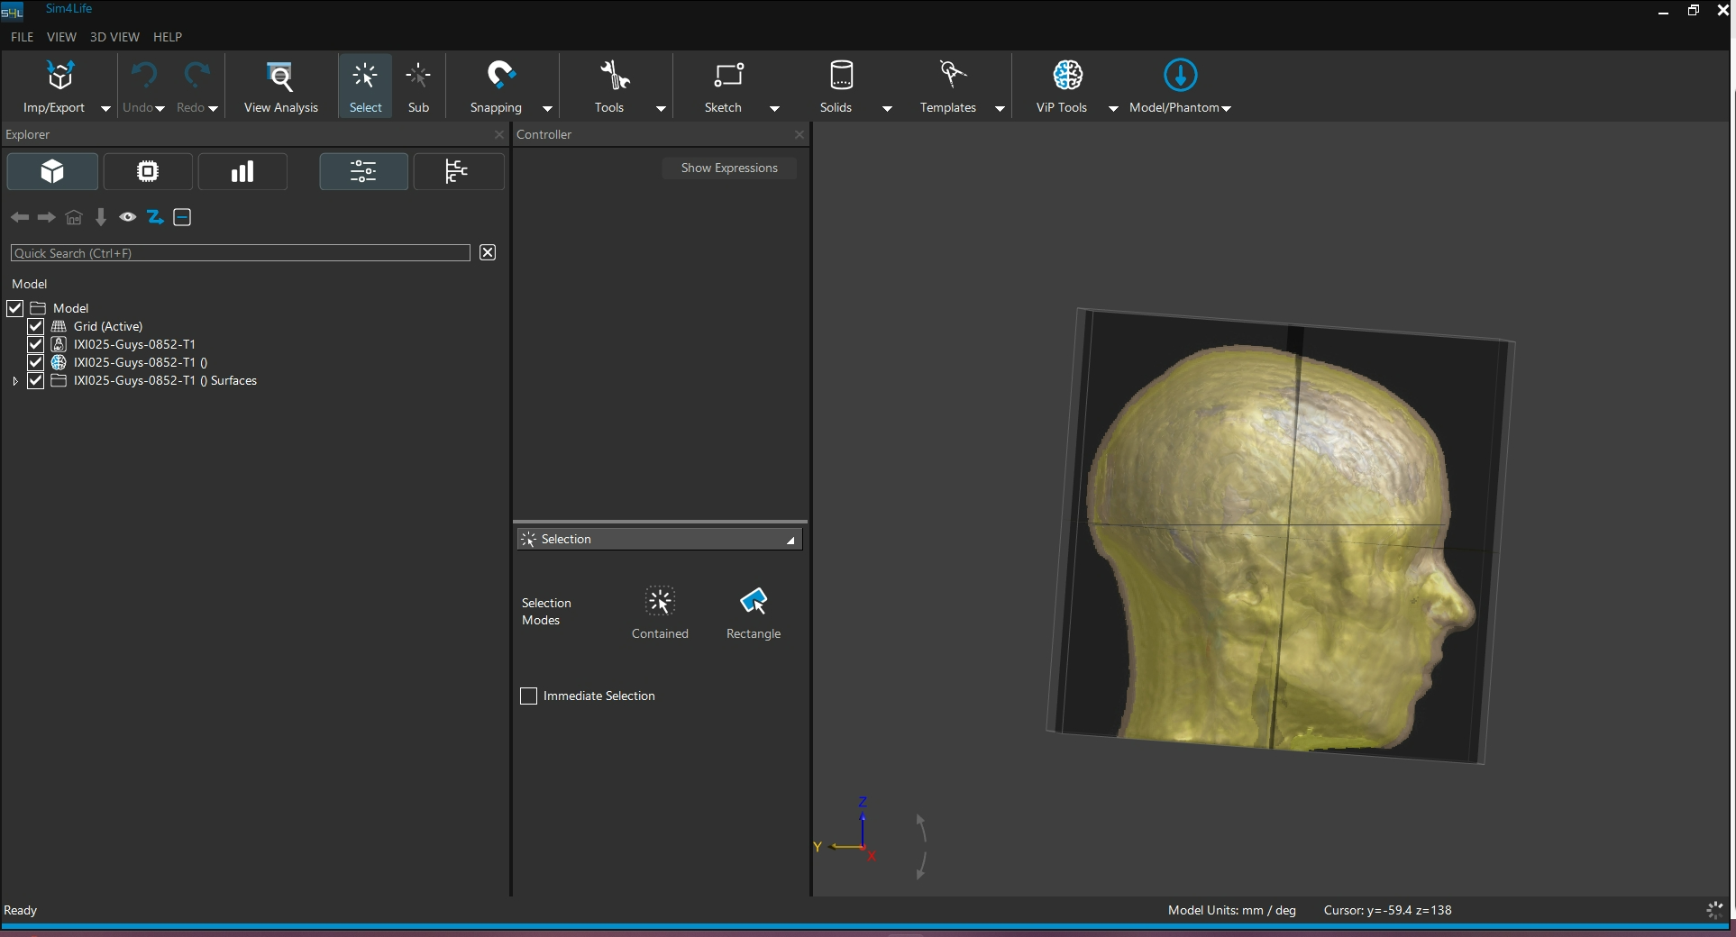Click the Solids cylinder icon
This screenshot has height=937, width=1736.
pyautogui.click(x=840, y=76)
